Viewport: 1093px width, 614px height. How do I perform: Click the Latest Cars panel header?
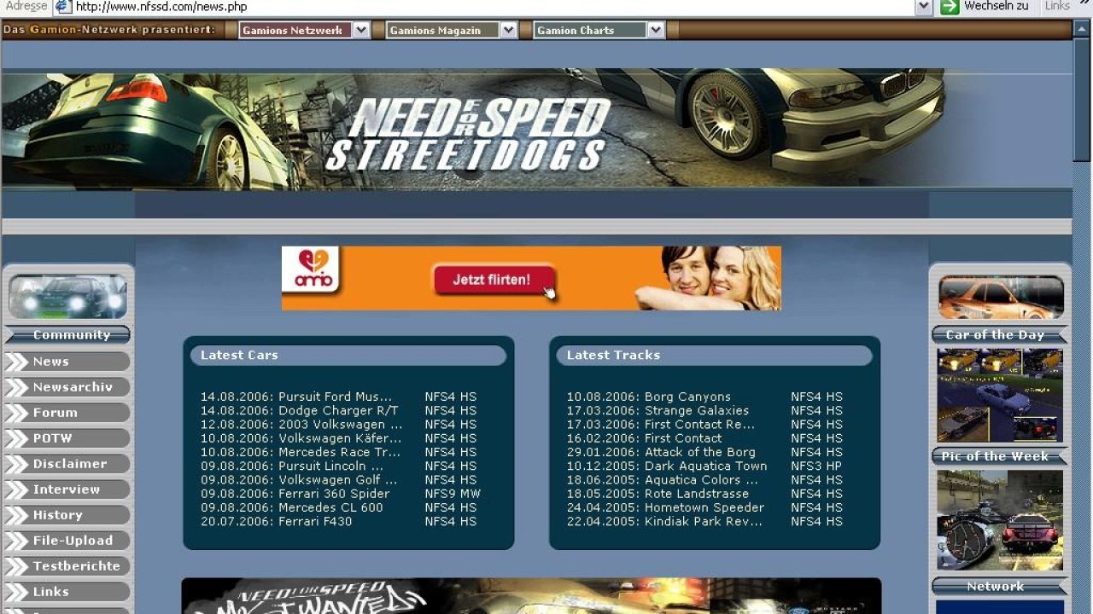click(x=348, y=355)
